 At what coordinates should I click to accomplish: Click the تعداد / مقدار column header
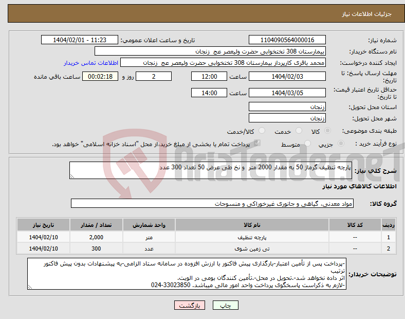(x=96, y=225)
